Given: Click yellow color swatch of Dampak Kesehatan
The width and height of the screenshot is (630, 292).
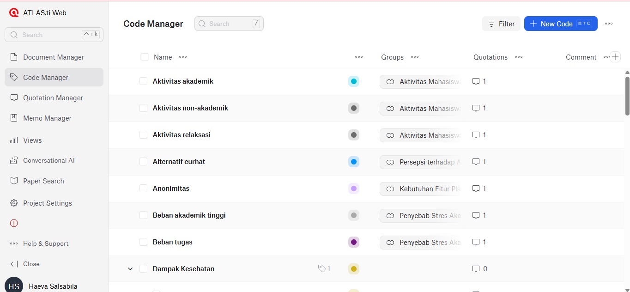Looking at the screenshot, I should (354, 269).
